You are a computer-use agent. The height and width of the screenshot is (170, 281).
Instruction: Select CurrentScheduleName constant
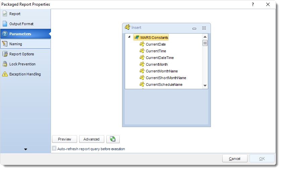click(x=164, y=84)
